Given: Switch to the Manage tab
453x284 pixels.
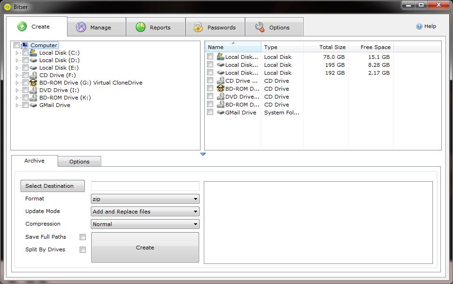Looking at the screenshot, I should click(97, 27).
